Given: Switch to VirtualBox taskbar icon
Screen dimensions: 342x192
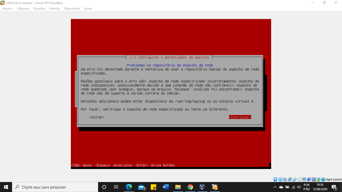Looking at the screenshot, I should (x=202, y=187).
